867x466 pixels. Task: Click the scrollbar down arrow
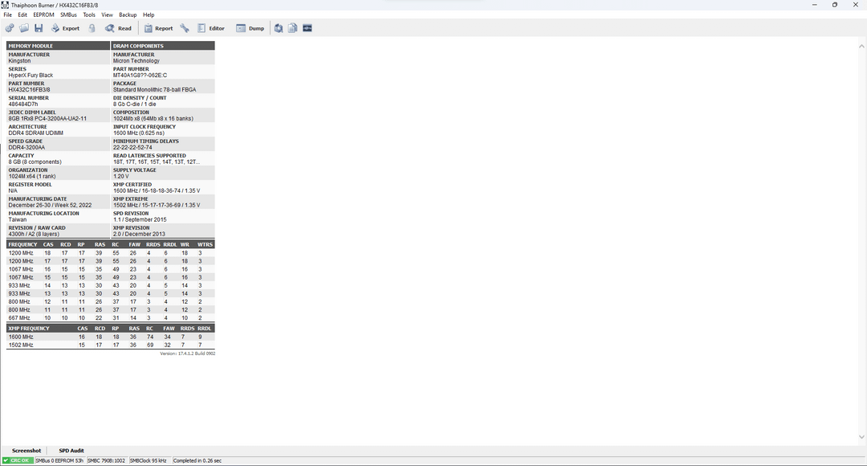[x=861, y=437]
